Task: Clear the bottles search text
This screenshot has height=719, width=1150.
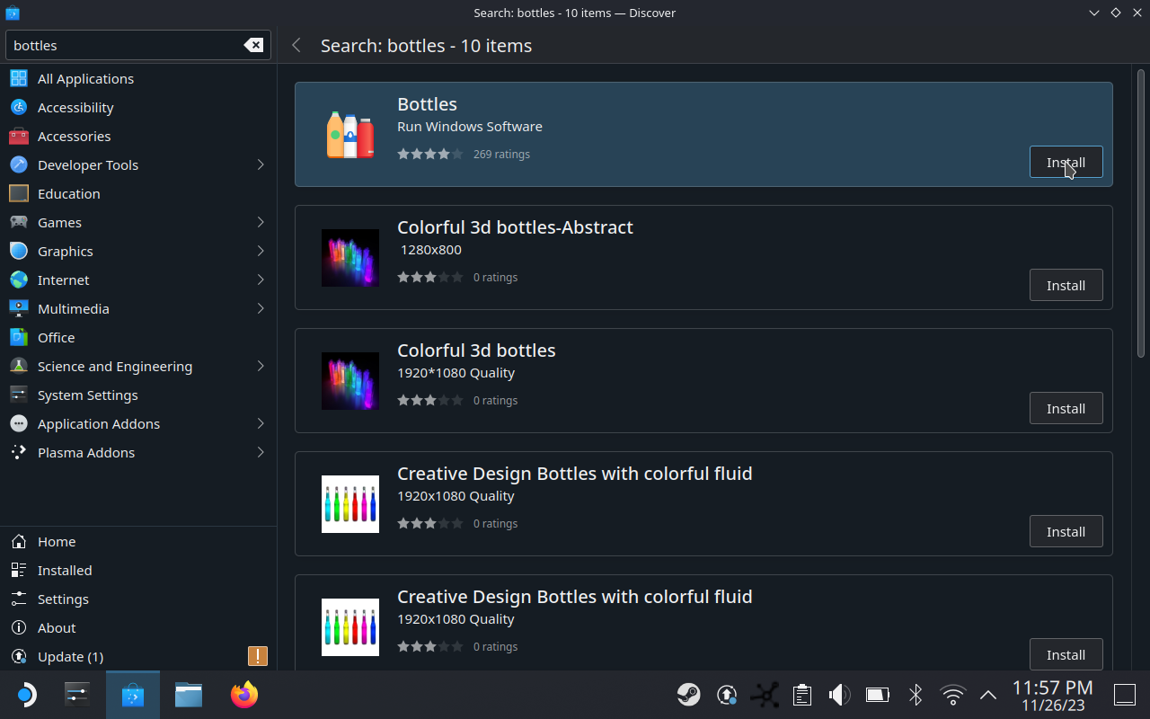Action: click(x=253, y=45)
